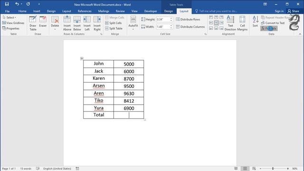Open the Quick Access Toolbar customize arrow

[x=39, y=4]
